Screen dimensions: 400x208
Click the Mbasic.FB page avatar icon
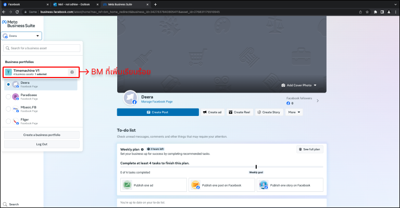tap(16, 109)
